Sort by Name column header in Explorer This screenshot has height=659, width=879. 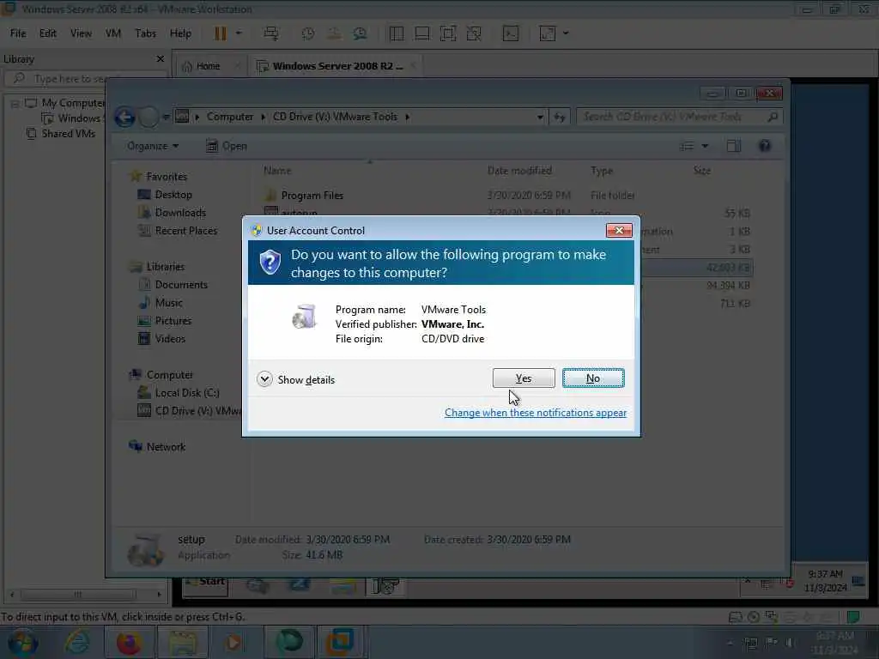point(277,171)
